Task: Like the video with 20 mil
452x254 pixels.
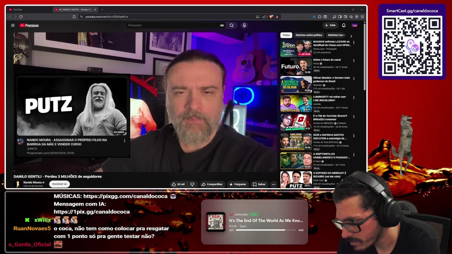Action: click(x=178, y=184)
